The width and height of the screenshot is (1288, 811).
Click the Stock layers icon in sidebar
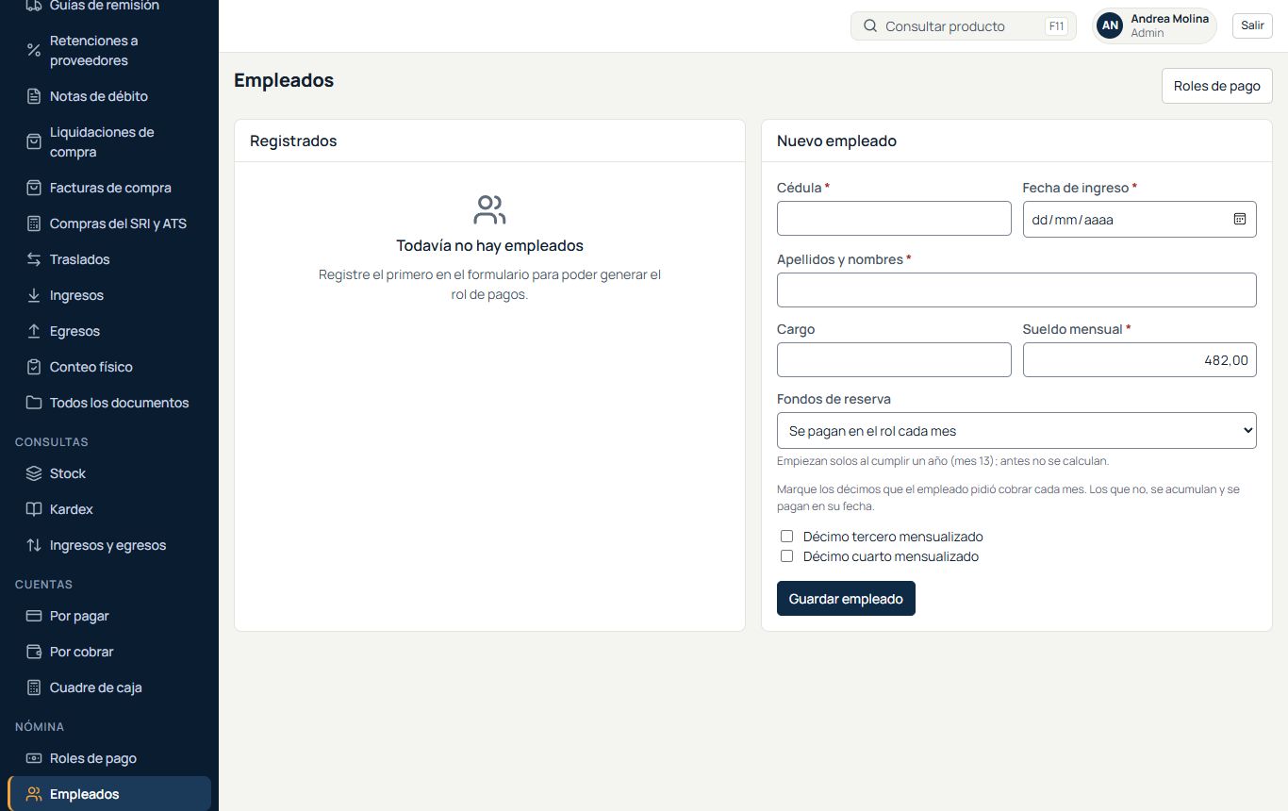click(34, 473)
